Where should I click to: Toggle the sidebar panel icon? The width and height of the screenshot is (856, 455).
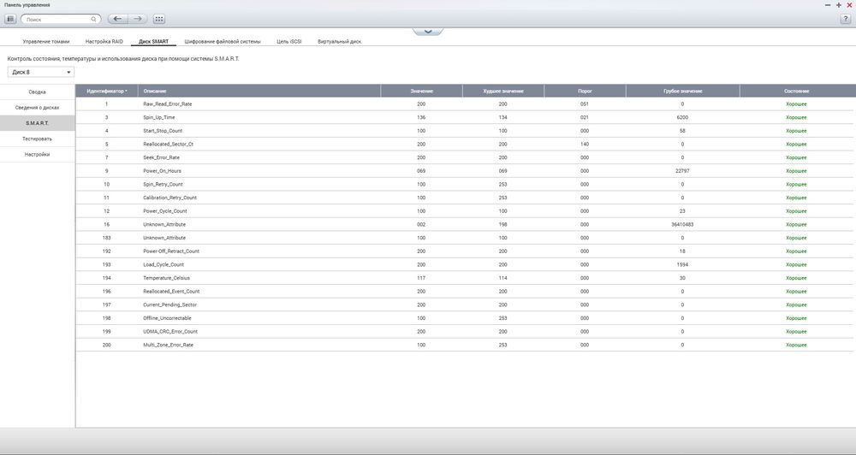pos(10,19)
